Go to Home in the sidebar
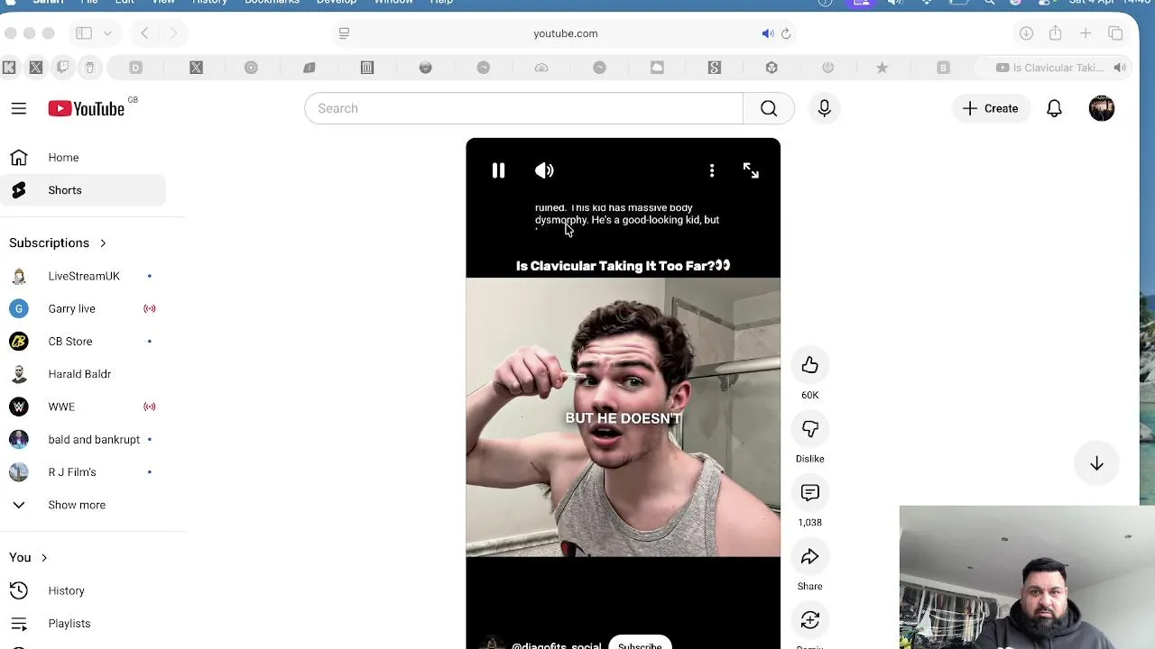Image resolution: width=1155 pixels, height=649 pixels. (x=83, y=158)
